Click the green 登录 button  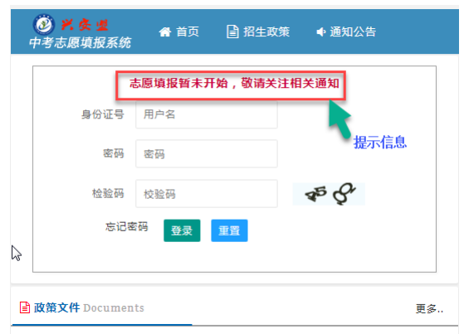182,230
